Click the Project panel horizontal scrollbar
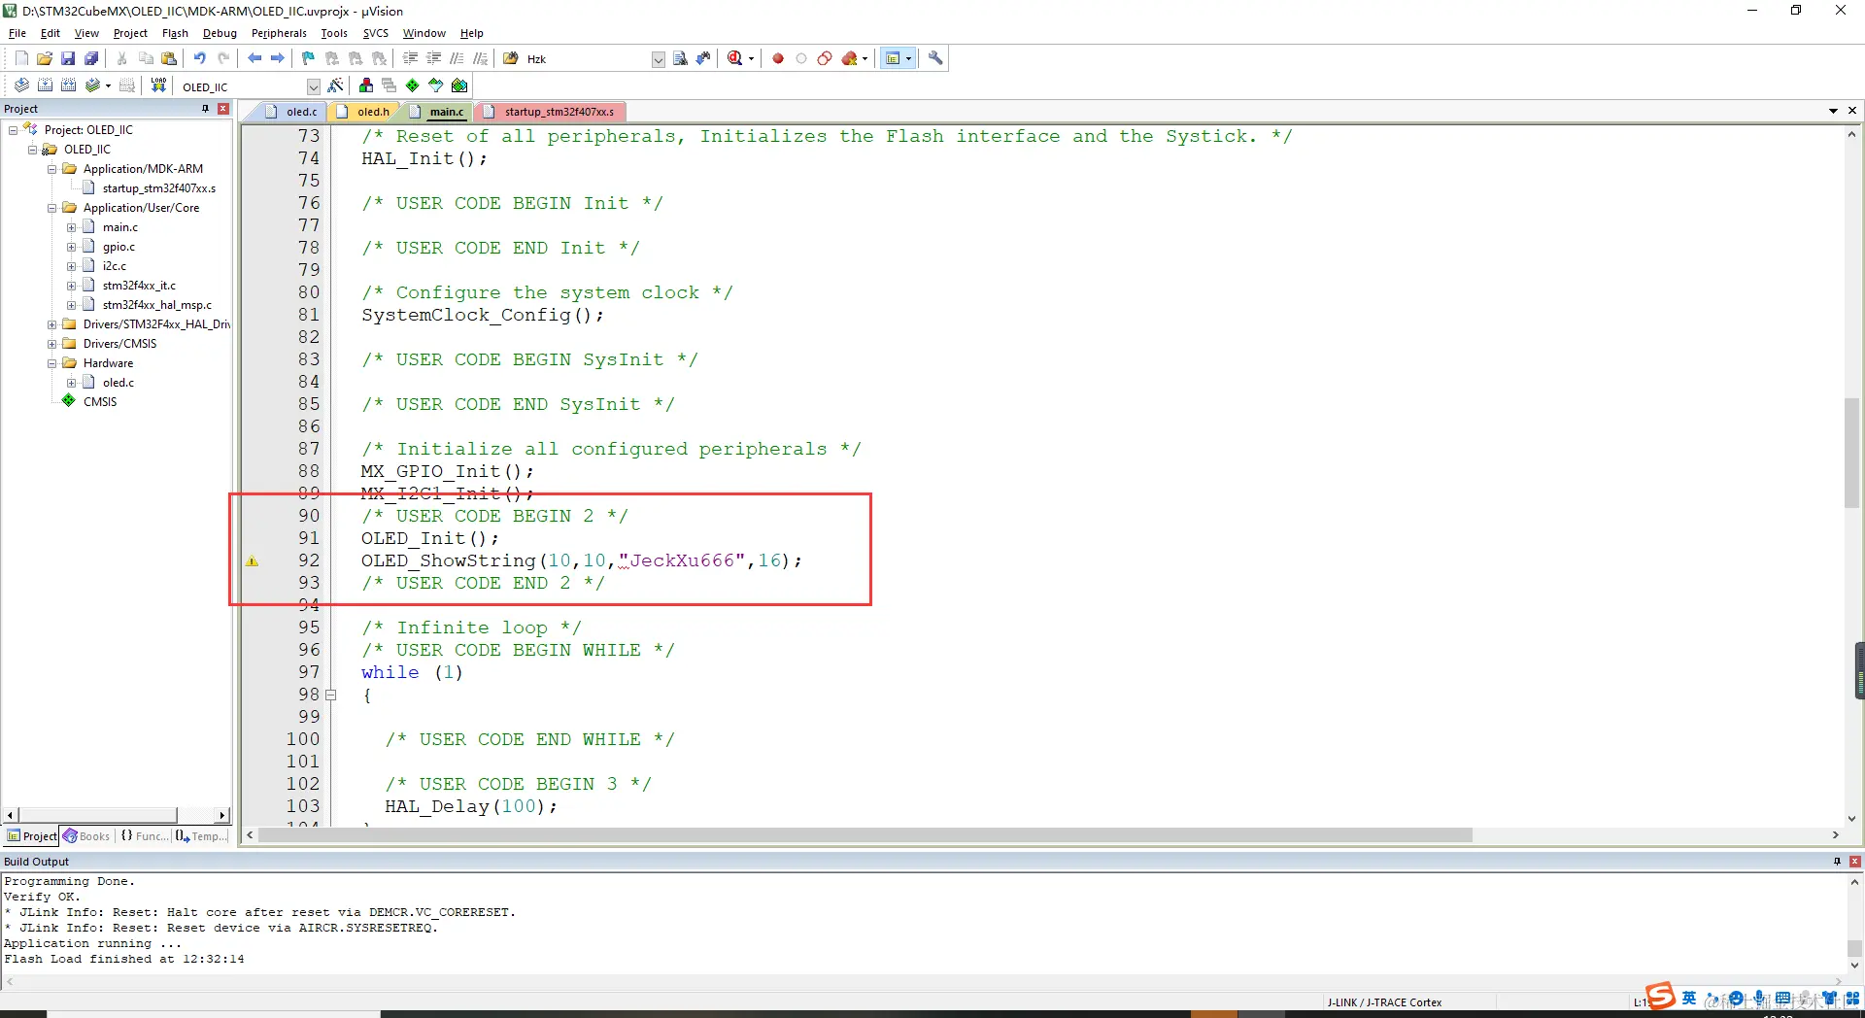 (x=98, y=815)
